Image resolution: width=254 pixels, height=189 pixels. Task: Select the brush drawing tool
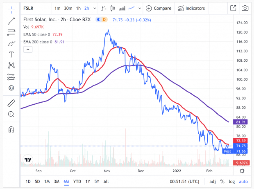[11, 43]
